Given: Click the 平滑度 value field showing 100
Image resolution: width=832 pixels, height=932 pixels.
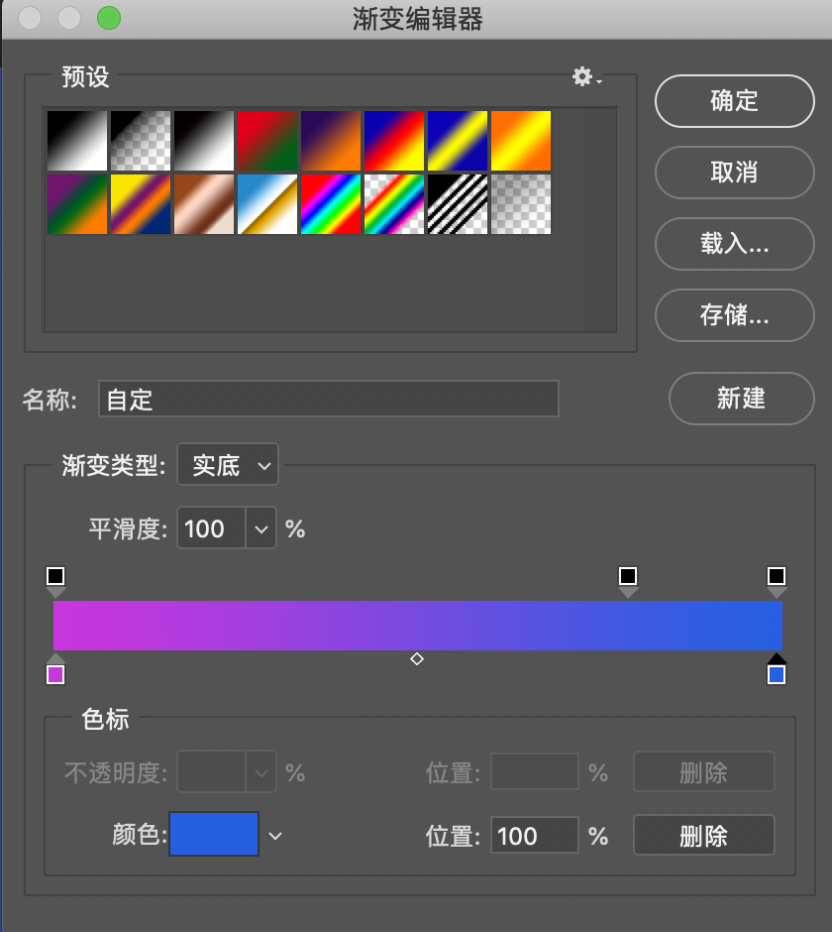Looking at the screenshot, I should coord(211,527).
